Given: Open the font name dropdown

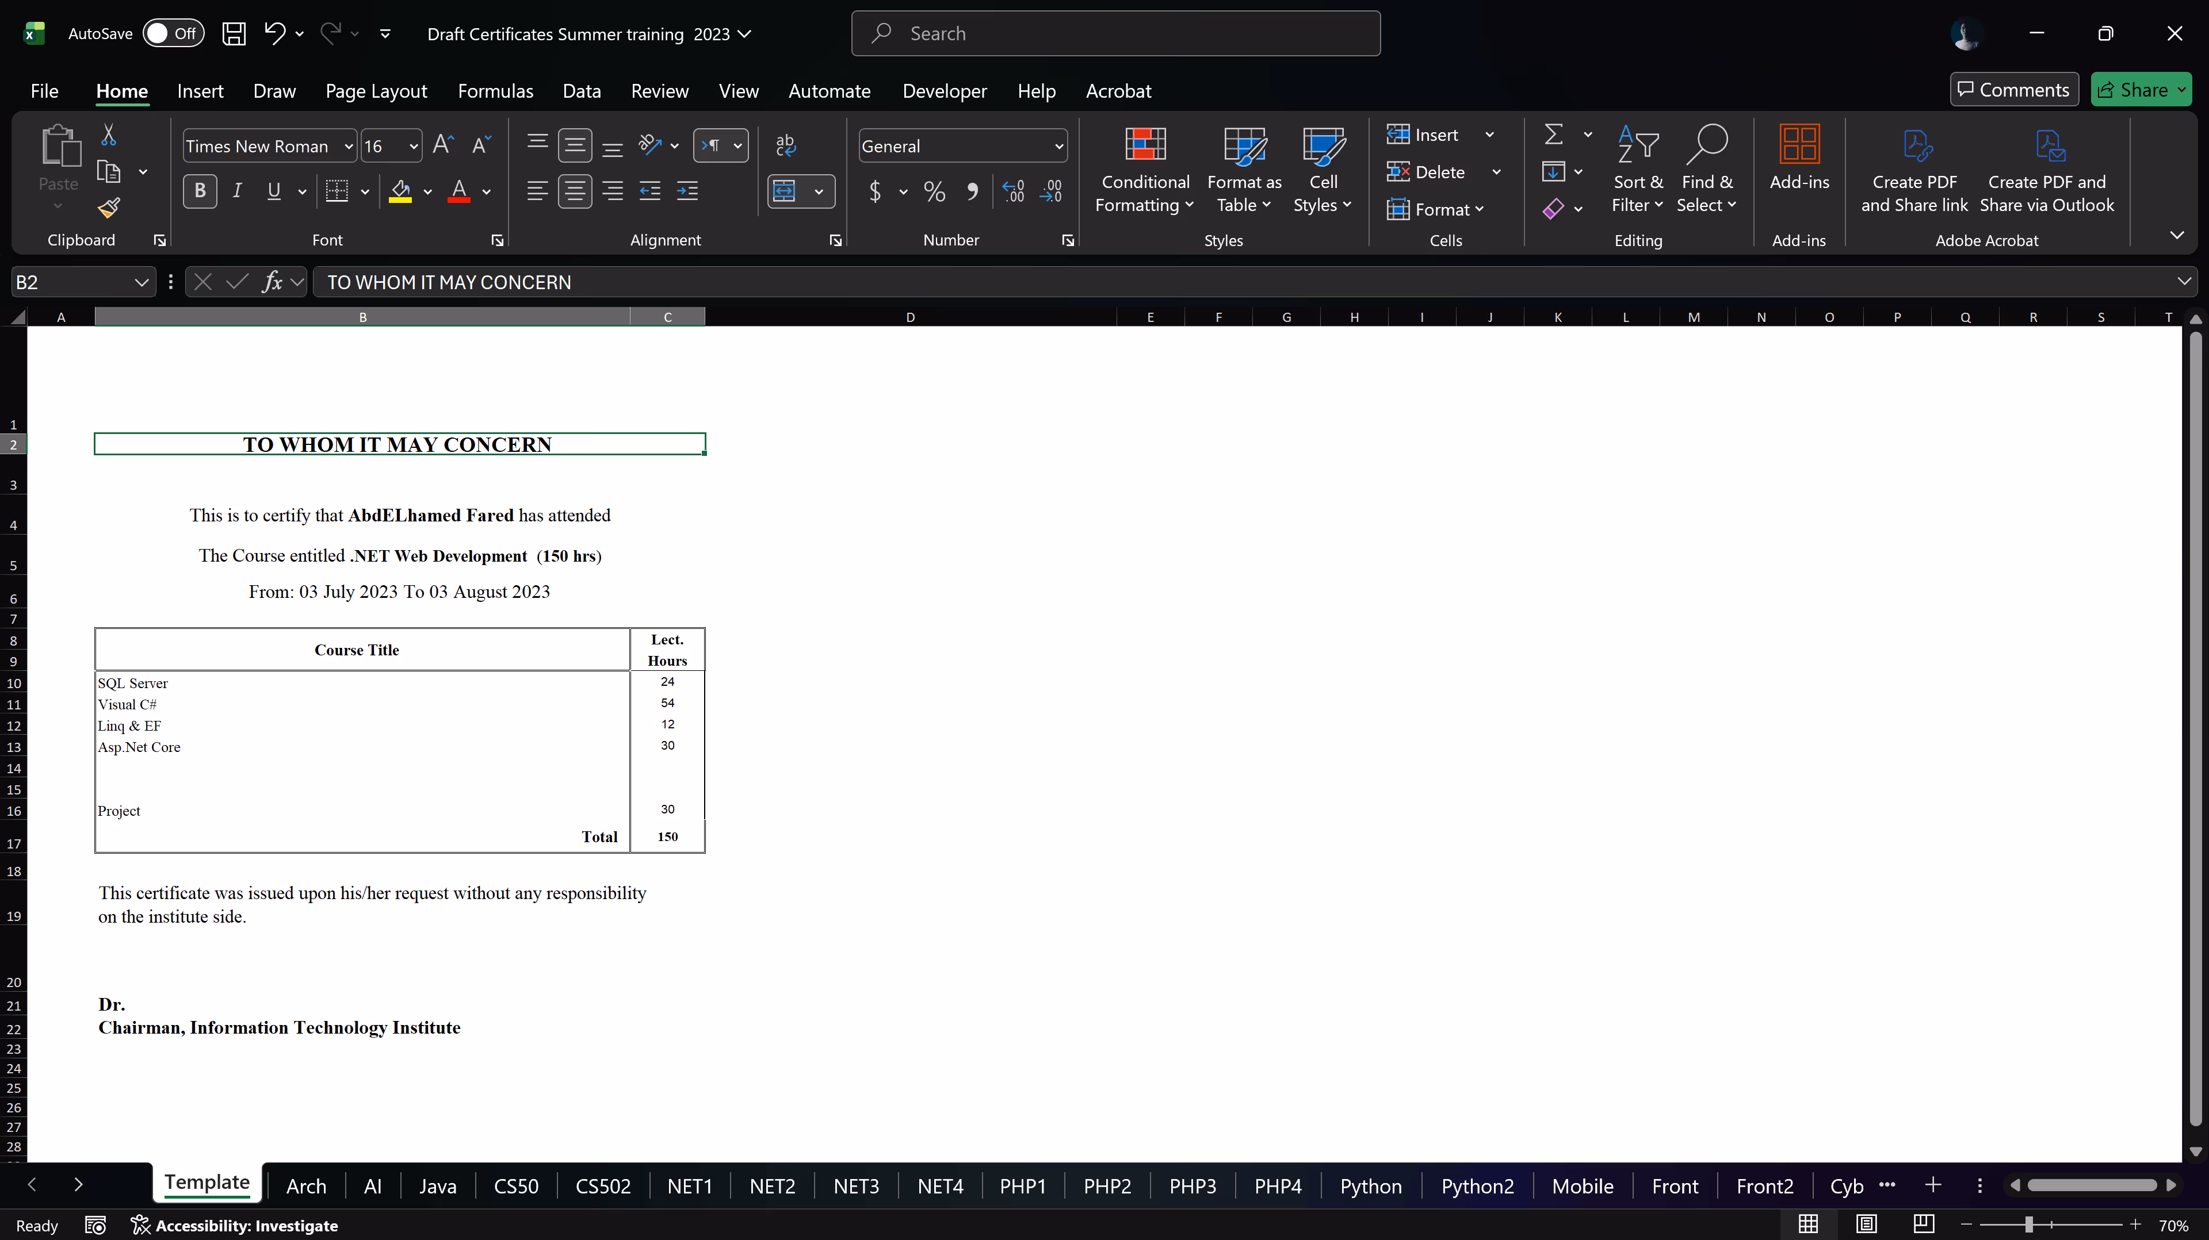Looking at the screenshot, I should pos(348,147).
